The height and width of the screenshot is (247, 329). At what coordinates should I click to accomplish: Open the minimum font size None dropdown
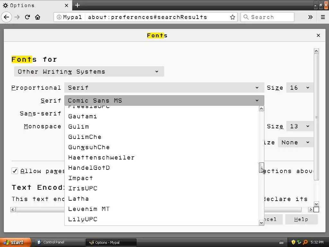(x=296, y=142)
